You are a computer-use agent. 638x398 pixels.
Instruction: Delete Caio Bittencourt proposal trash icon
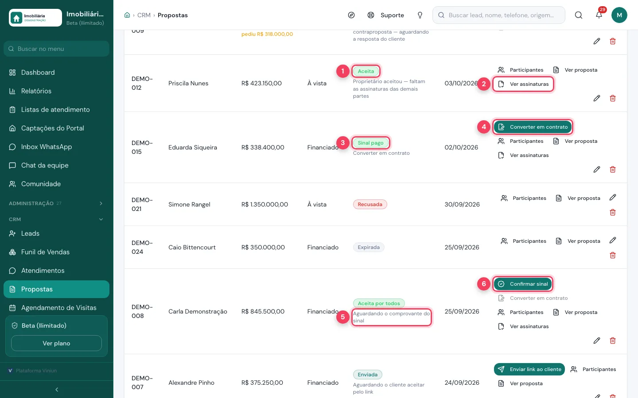tap(613, 255)
